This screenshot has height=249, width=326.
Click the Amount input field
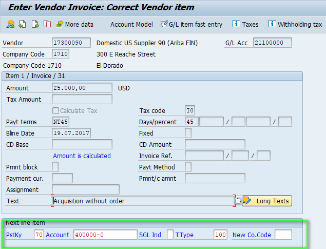[82, 88]
